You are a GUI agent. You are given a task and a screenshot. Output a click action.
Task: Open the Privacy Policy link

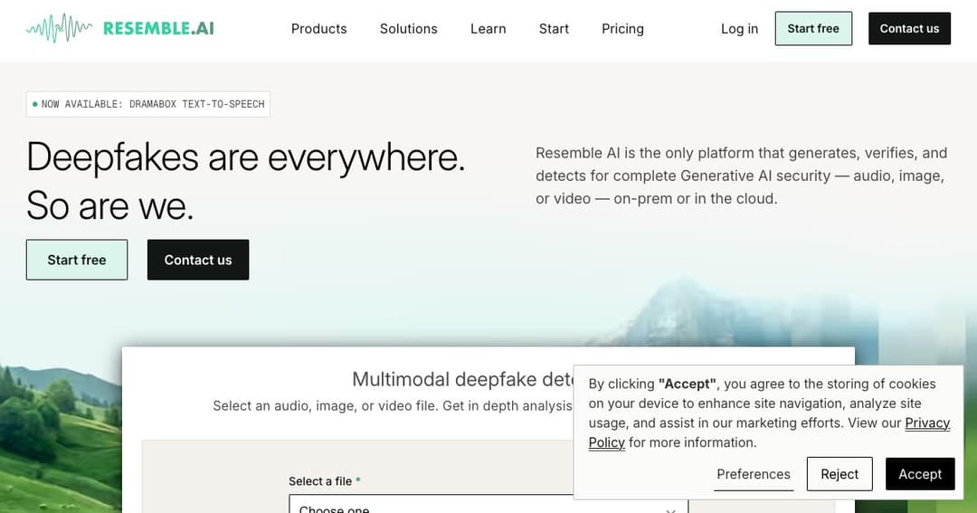click(x=927, y=423)
